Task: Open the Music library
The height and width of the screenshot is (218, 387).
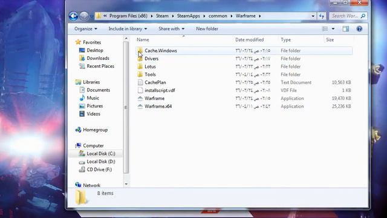Action: (x=93, y=98)
